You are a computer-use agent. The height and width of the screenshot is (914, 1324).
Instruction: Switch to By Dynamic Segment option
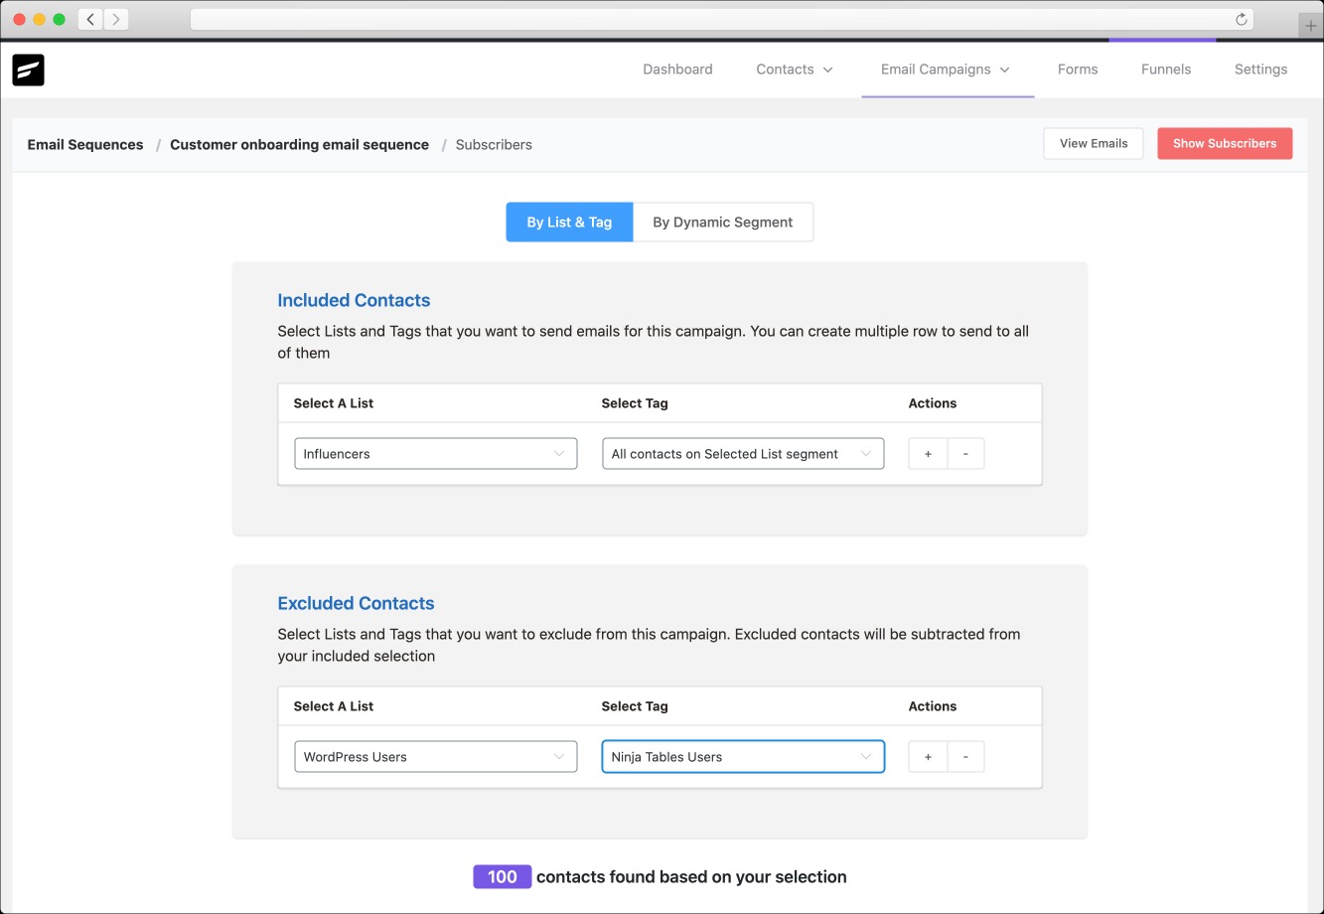tap(722, 223)
